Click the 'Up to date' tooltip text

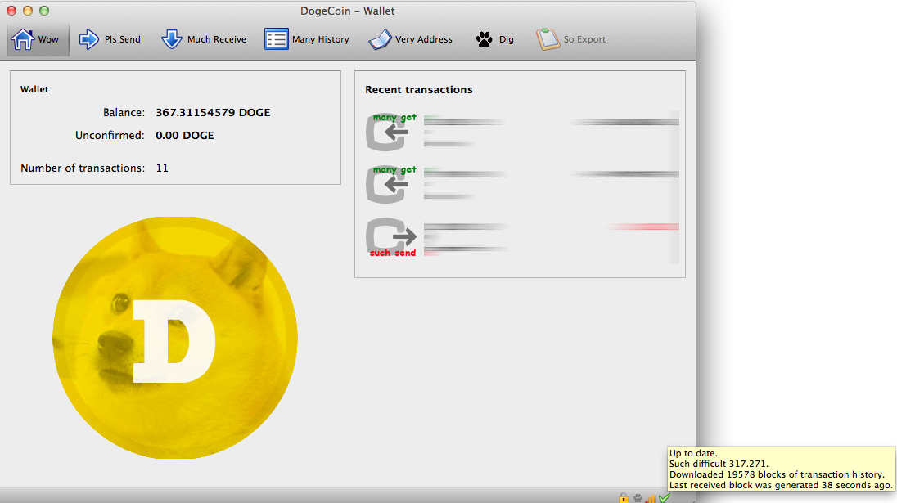(x=693, y=453)
